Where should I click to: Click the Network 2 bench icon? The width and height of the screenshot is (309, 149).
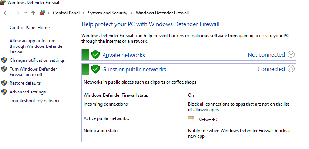[x=191, y=118]
